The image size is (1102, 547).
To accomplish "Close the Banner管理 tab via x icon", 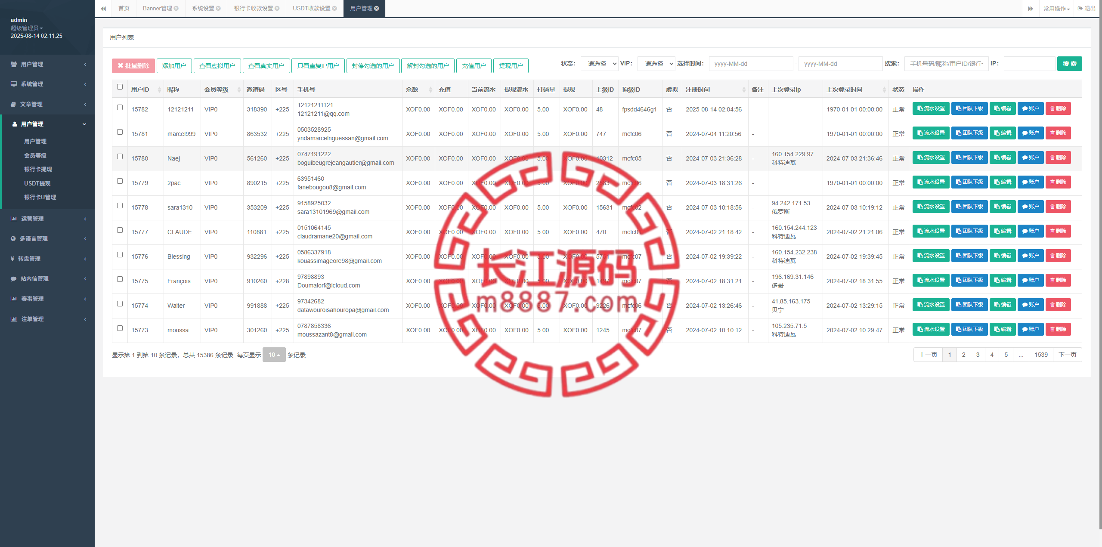I will pos(176,9).
